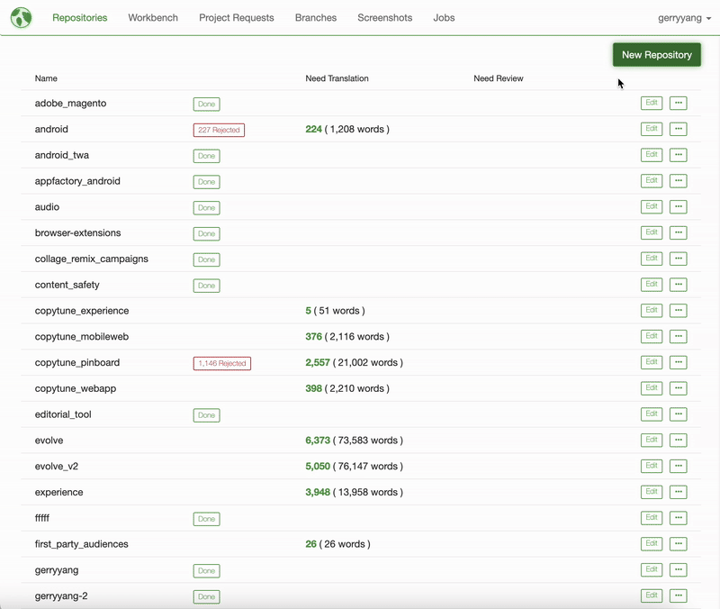Open the 6,373 count for evolve
The image size is (720, 609).
pos(318,441)
